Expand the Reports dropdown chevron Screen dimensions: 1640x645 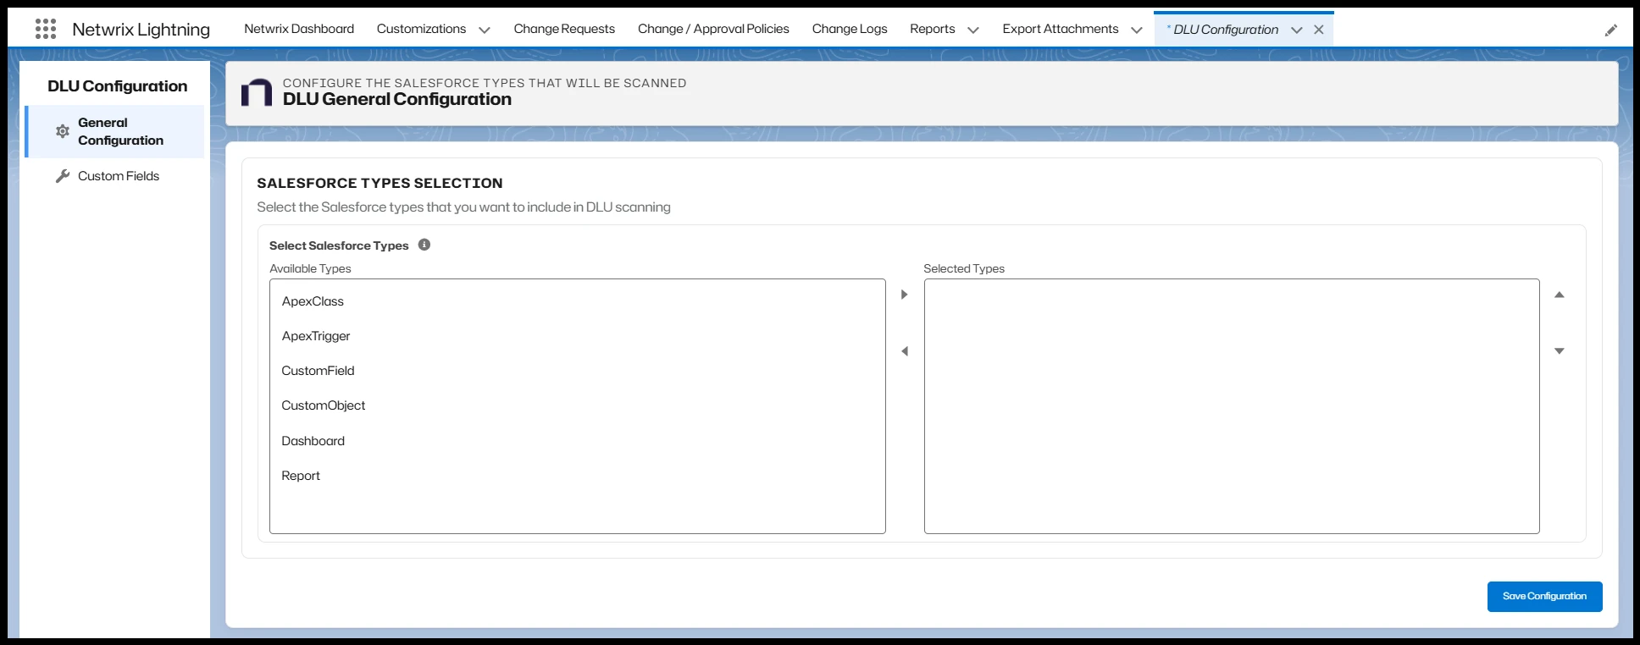[973, 30]
